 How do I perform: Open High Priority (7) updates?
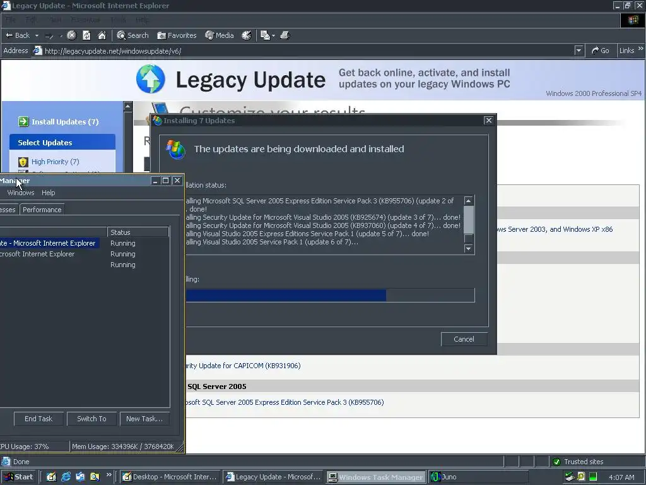[x=56, y=162]
